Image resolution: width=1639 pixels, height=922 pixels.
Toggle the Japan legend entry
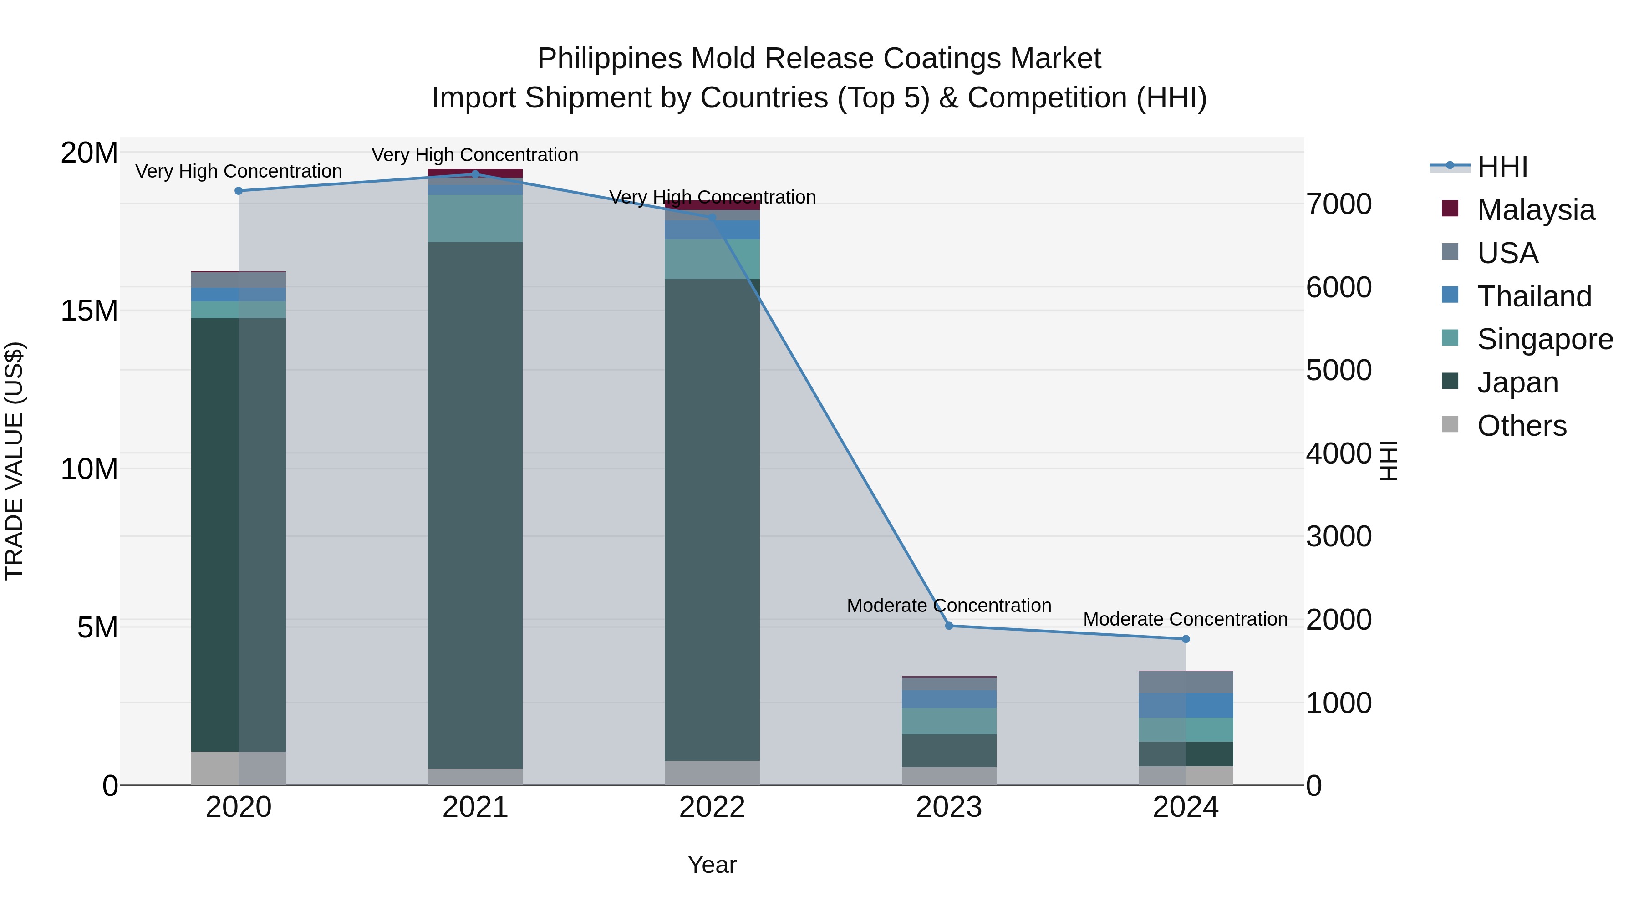1500,382
